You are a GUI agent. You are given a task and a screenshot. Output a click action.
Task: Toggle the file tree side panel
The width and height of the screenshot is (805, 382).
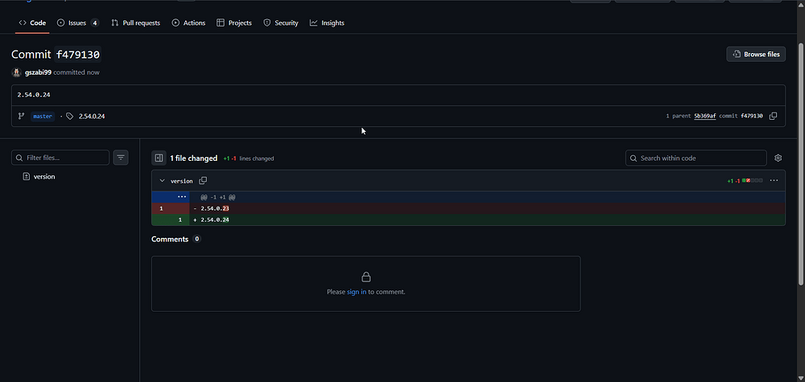coord(159,158)
